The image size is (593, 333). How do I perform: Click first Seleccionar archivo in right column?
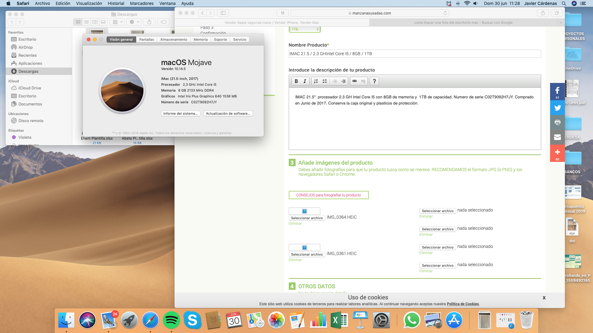pyautogui.click(x=438, y=211)
